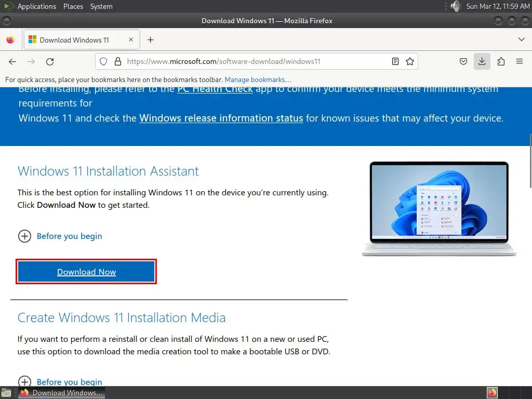Expand Before you begin under Installation Assistant

point(60,236)
